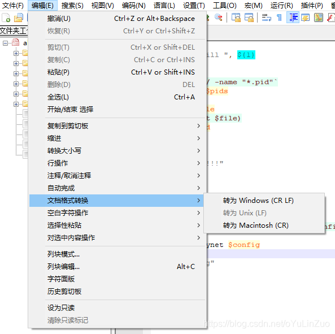335x334 pixels.
Task: Choose 粘贴(P) paste entry
Action: (117, 72)
